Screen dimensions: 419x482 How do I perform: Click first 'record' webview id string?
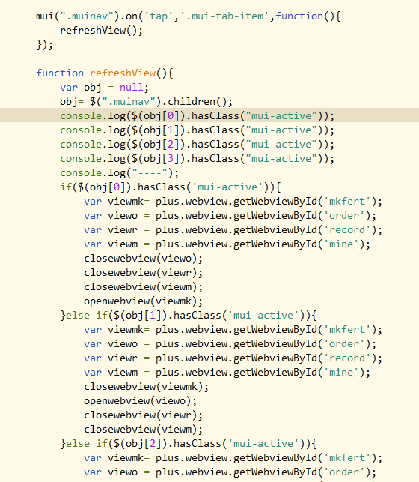[x=347, y=230]
